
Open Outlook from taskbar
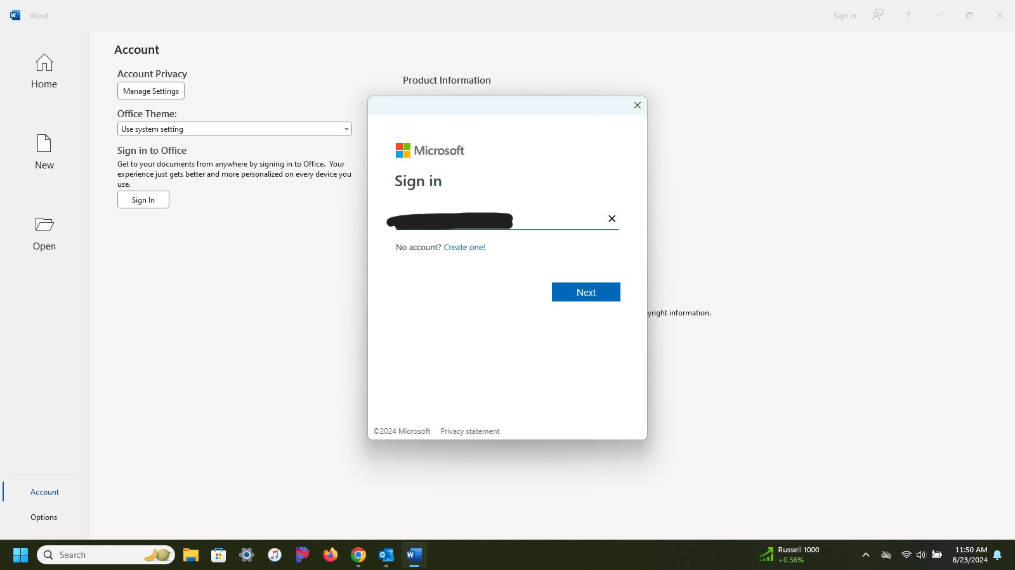[x=386, y=555]
